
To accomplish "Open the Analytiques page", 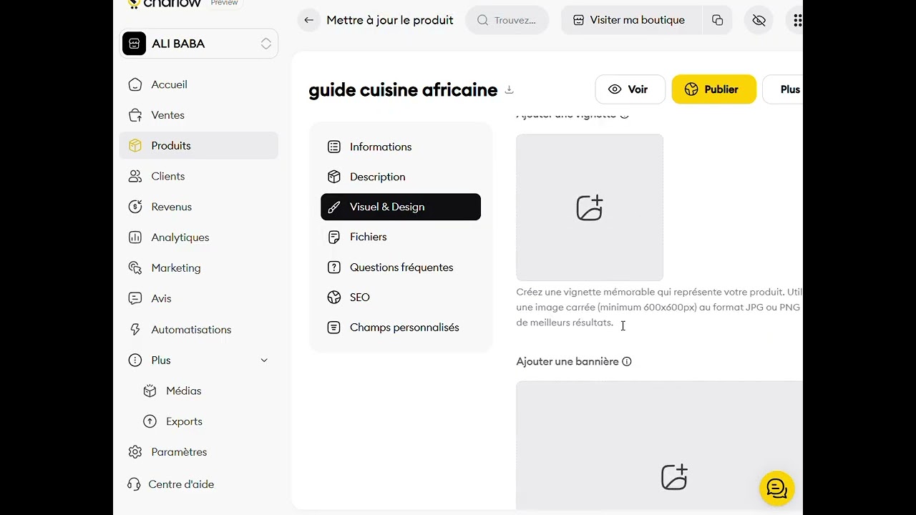I will [199, 237].
